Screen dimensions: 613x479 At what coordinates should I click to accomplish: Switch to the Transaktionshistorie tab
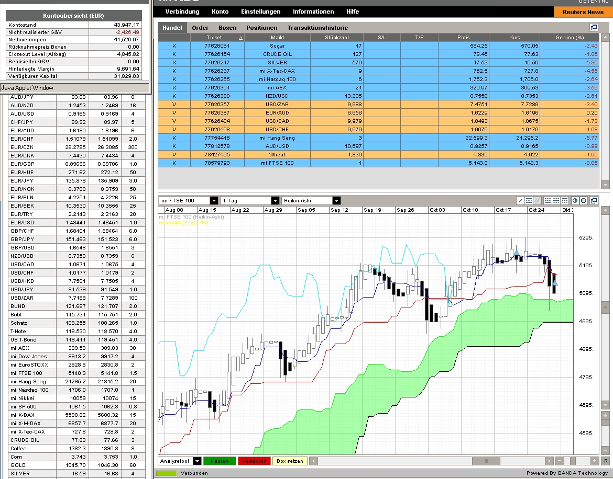[x=318, y=28]
